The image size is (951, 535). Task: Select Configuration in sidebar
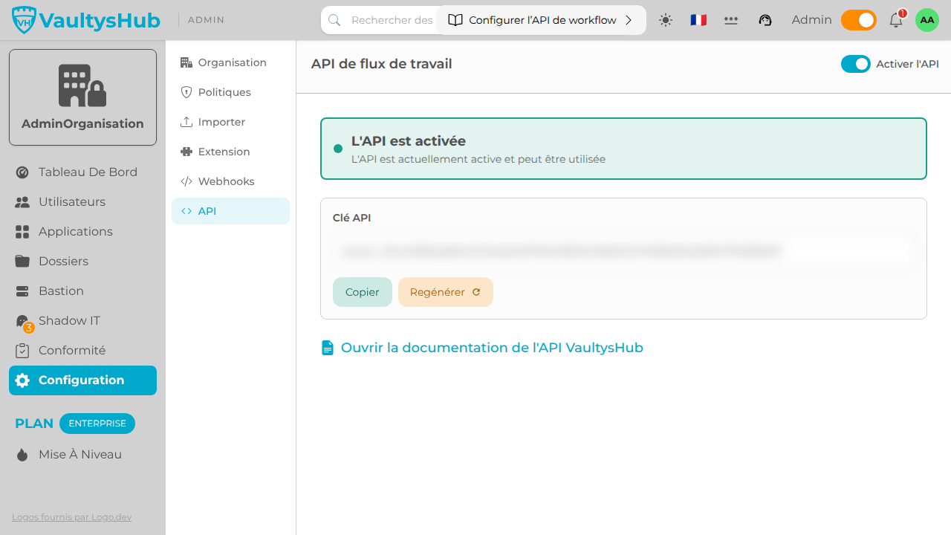(x=82, y=380)
